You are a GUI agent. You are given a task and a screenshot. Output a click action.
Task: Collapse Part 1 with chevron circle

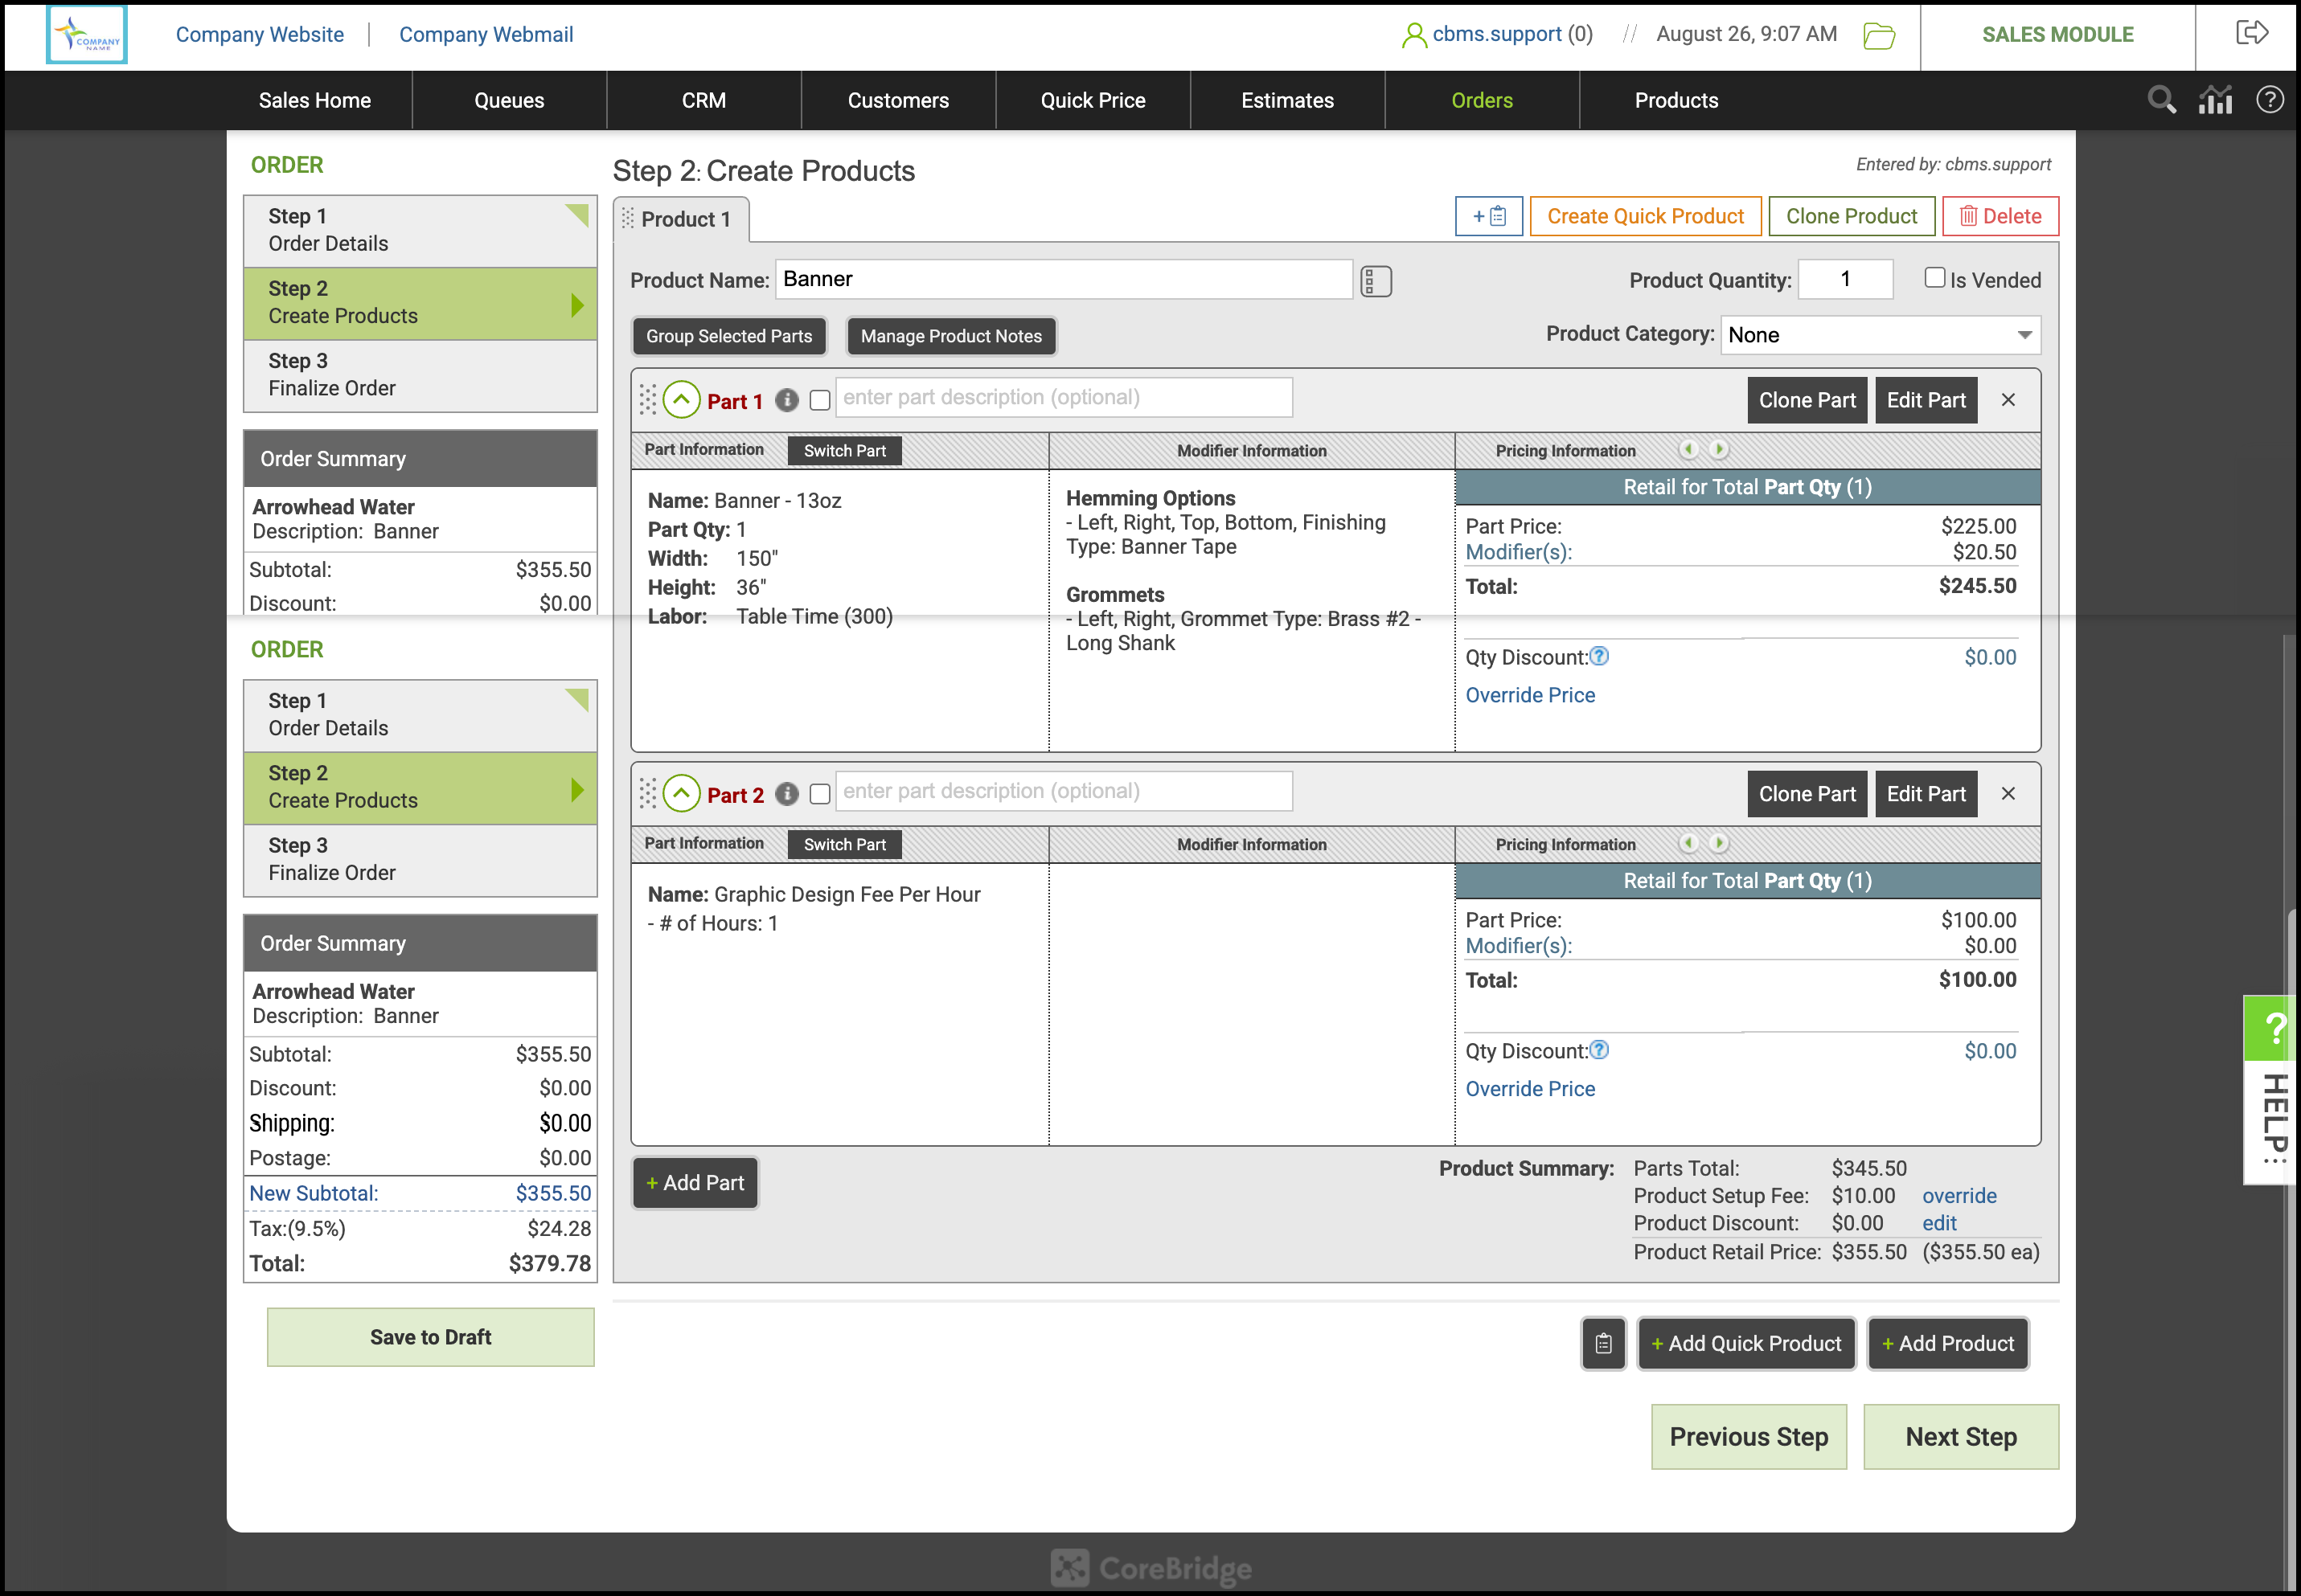point(681,400)
